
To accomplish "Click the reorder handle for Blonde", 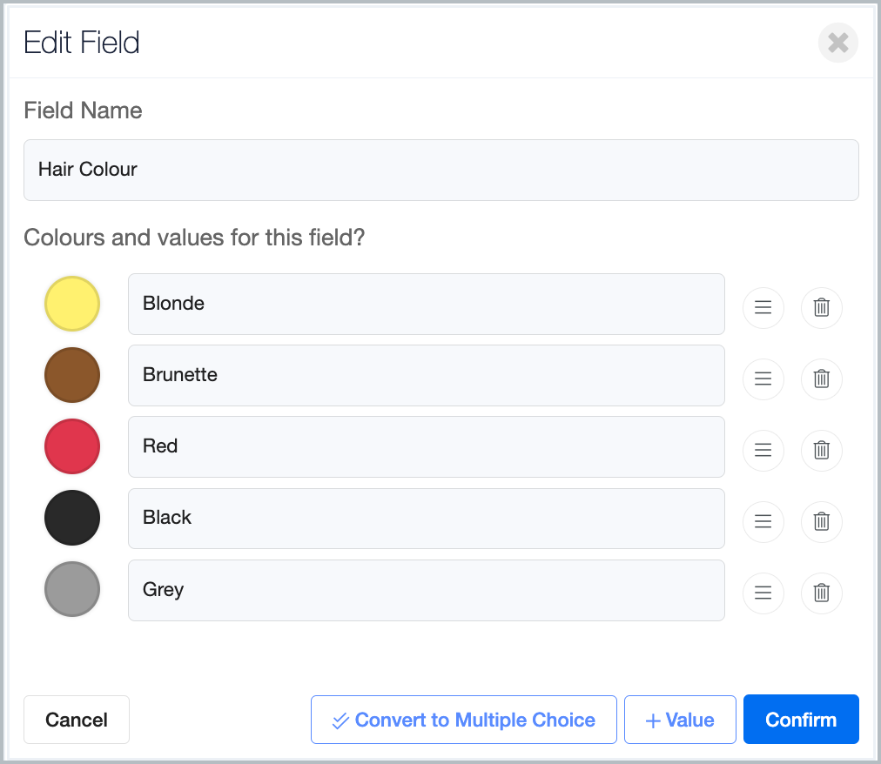I will [763, 307].
